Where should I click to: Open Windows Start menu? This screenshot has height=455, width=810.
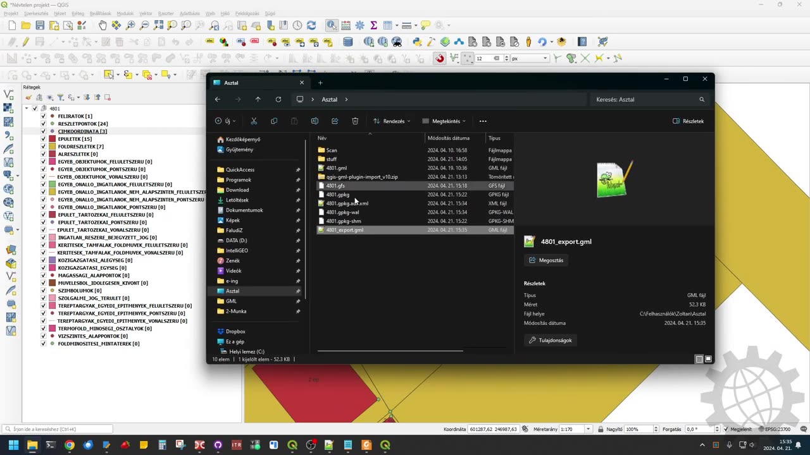[x=13, y=445]
